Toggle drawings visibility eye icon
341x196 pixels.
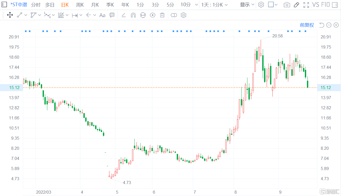point(153,15)
